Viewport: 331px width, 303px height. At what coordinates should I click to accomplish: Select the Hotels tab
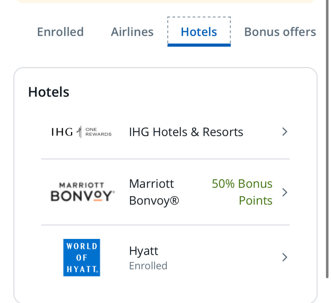[199, 32]
